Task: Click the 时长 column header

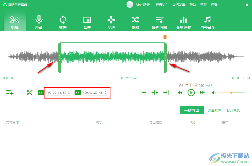Action: click(x=99, y=122)
